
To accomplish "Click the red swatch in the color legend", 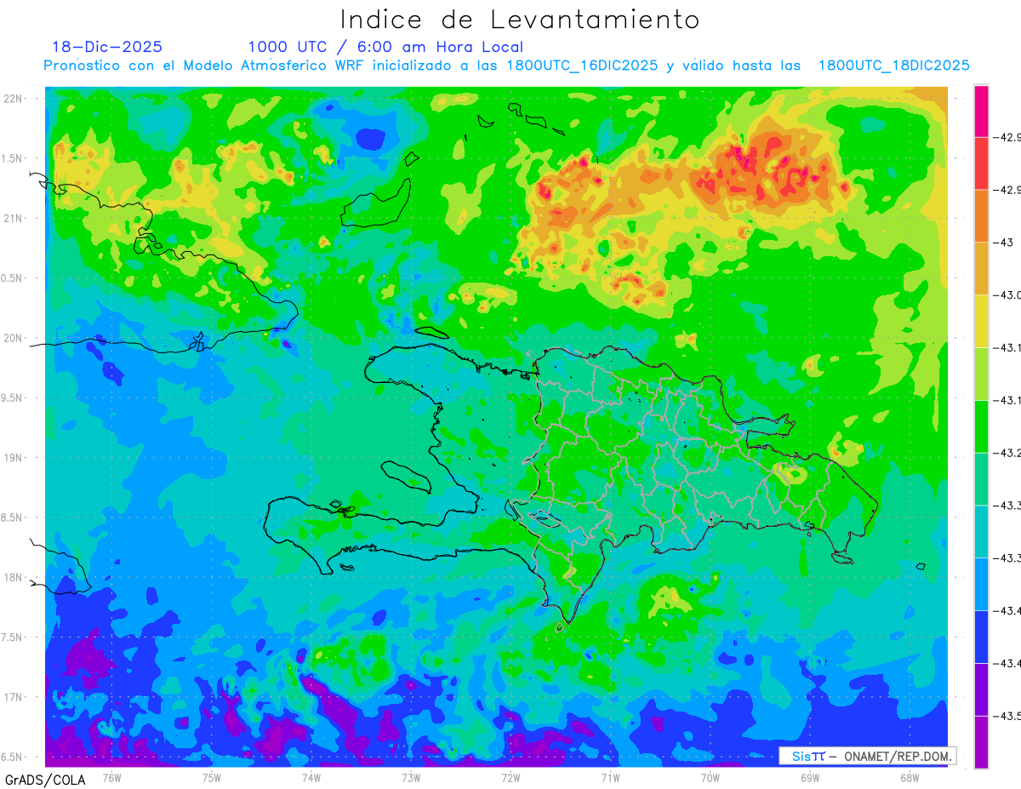I will (981, 163).
